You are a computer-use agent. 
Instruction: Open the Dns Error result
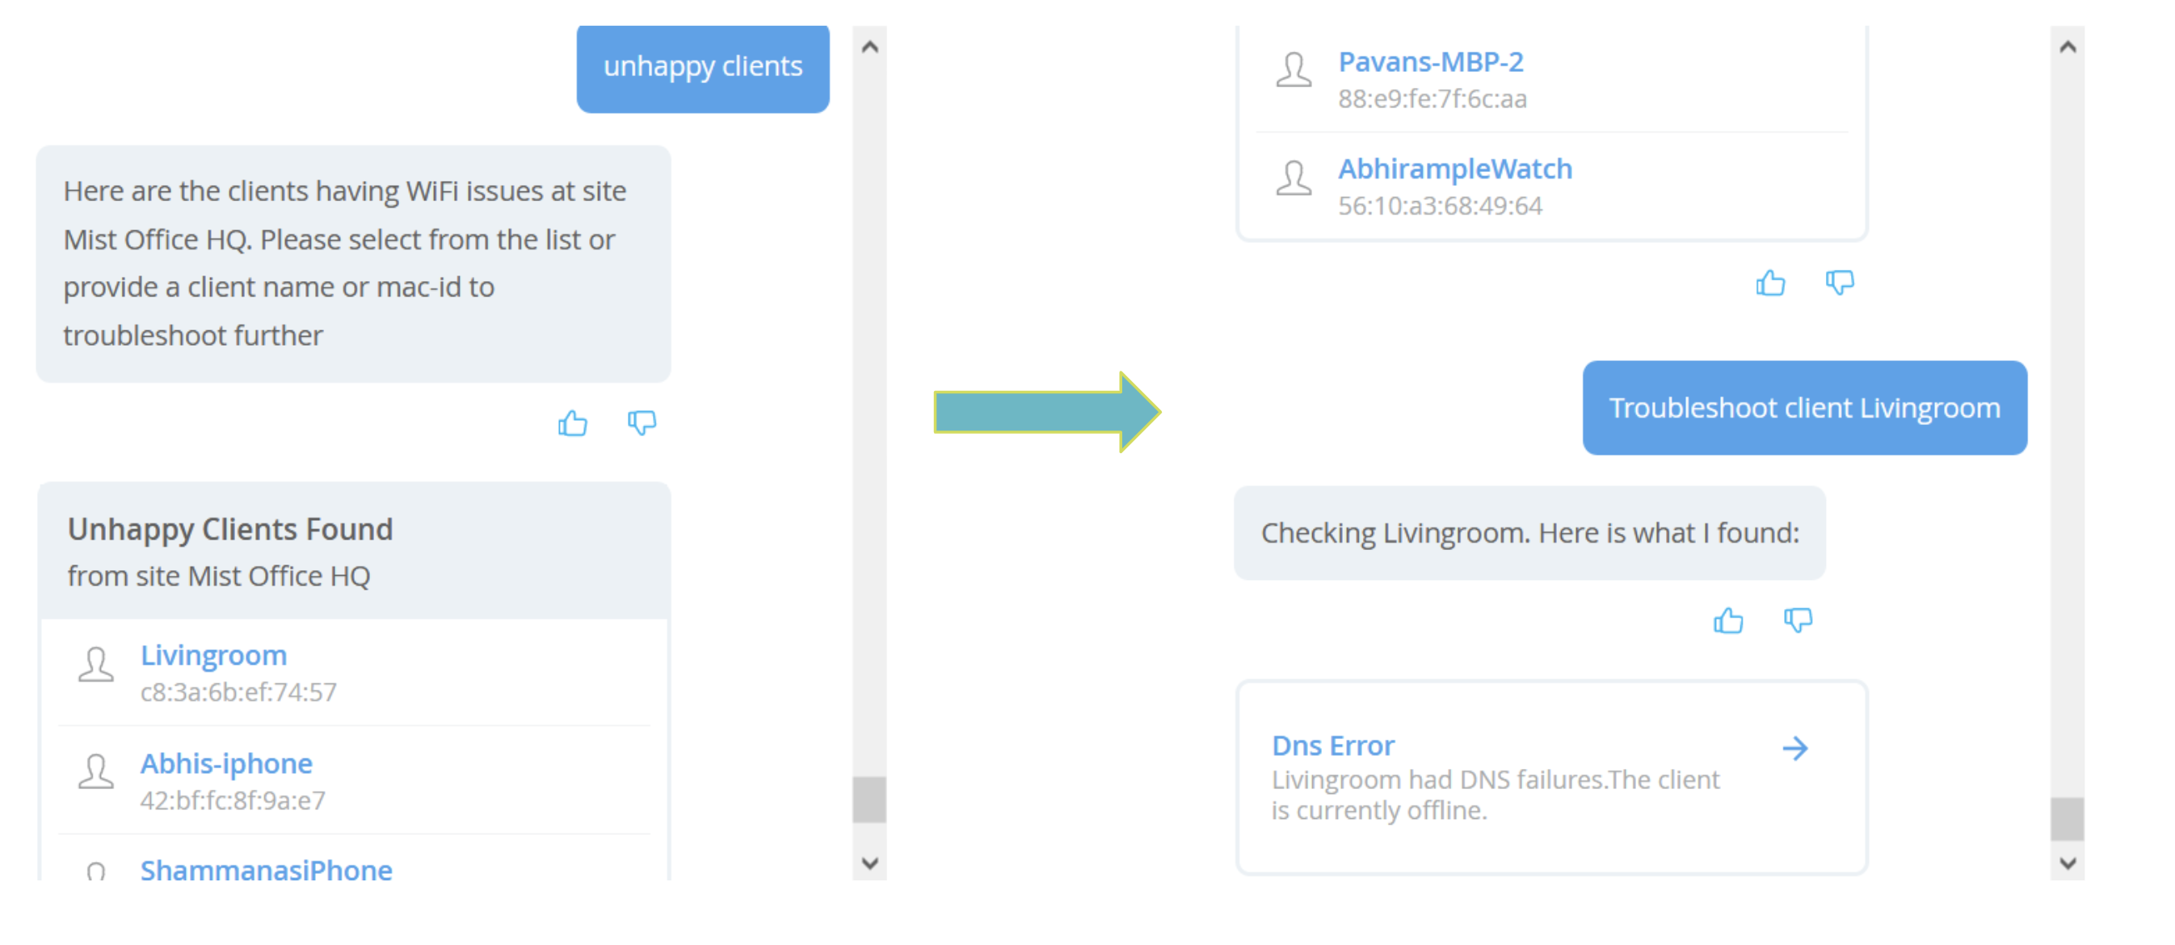pyautogui.click(x=1333, y=745)
